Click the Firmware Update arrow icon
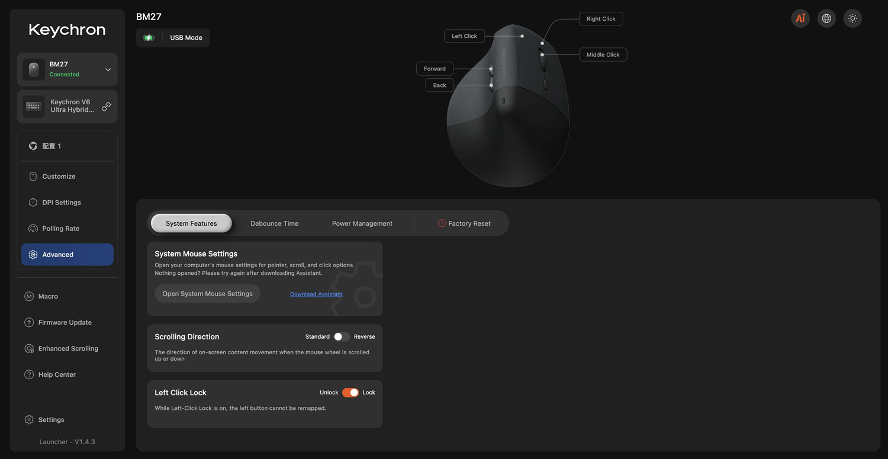Image resolution: width=888 pixels, height=459 pixels. [29, 322]
